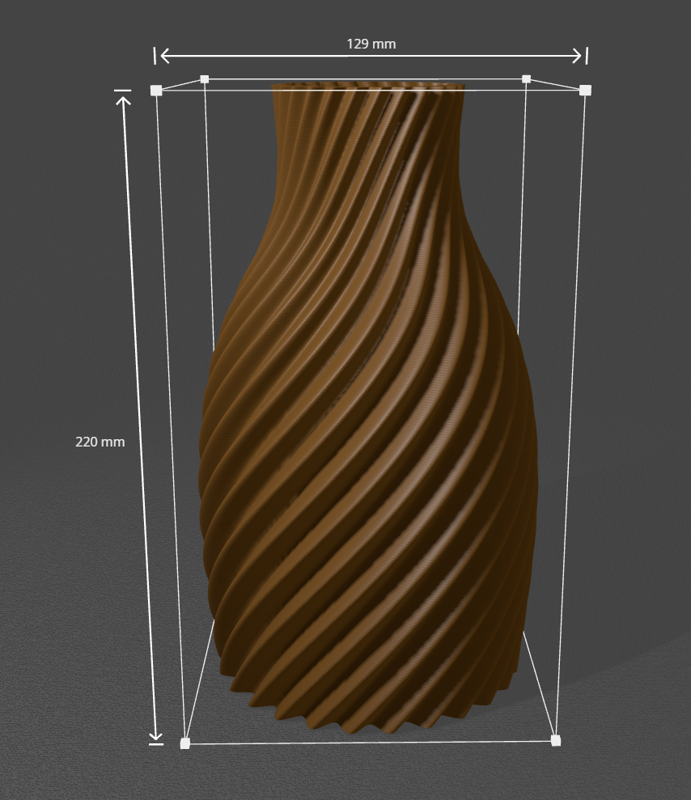Select the top-right rear bounding box handle
691x800 pixels.
pos(527,79)
